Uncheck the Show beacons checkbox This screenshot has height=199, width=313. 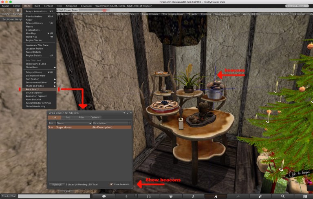point(111,184)
